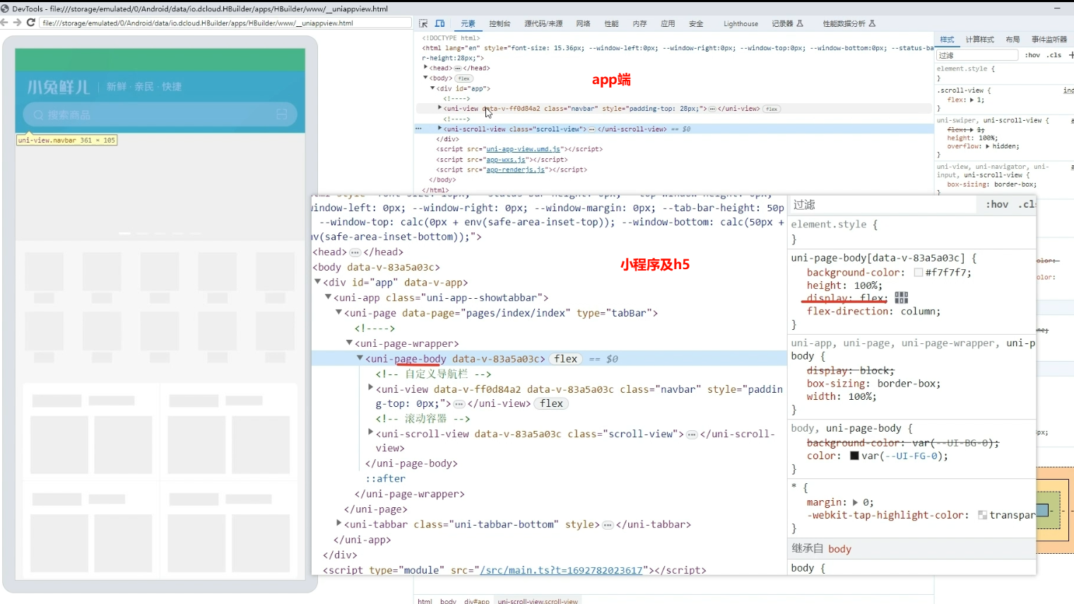Screen dimensions: 1074x604
Task: Expand the head node in upper tree
Action: [425, 68]
